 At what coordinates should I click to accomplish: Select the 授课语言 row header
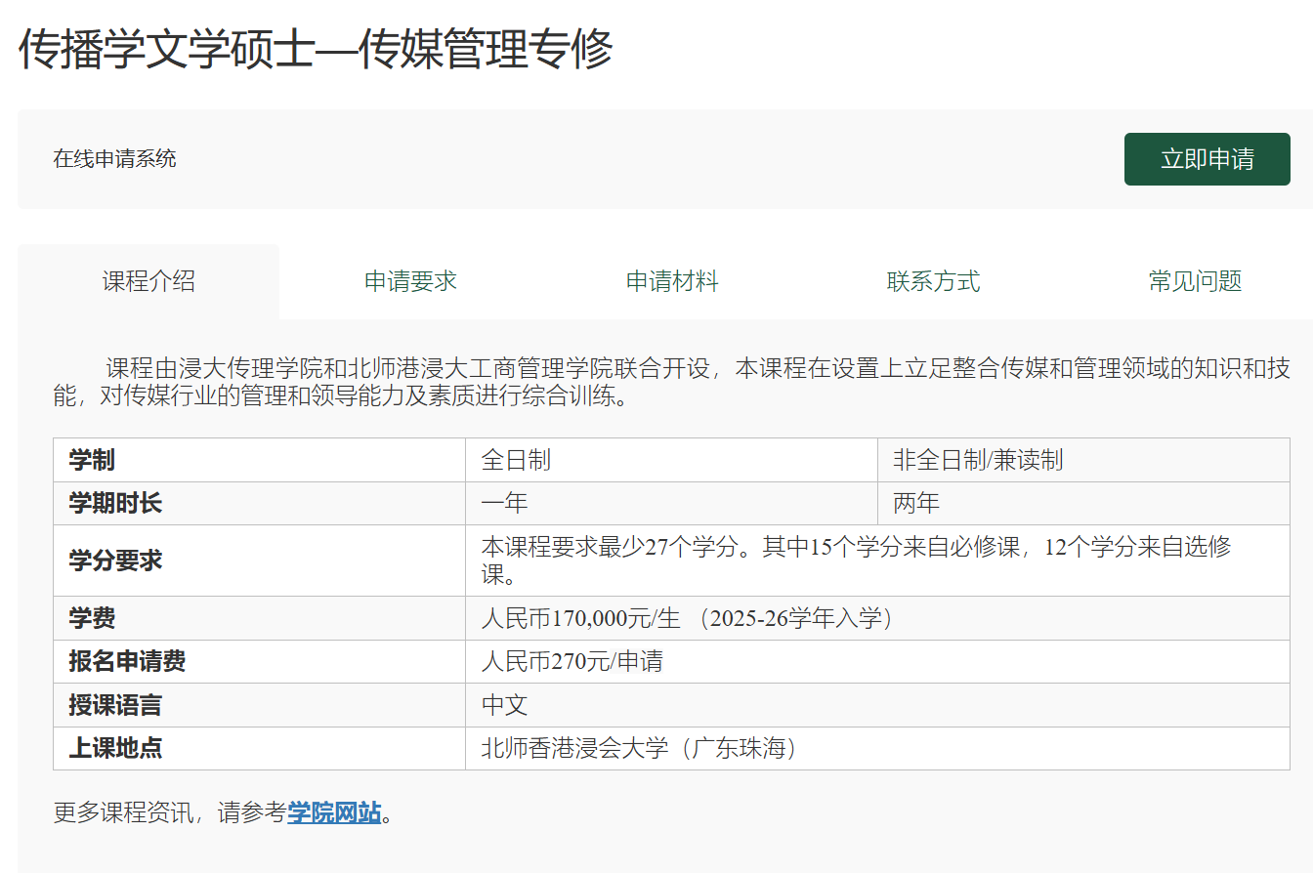point(259,704)
